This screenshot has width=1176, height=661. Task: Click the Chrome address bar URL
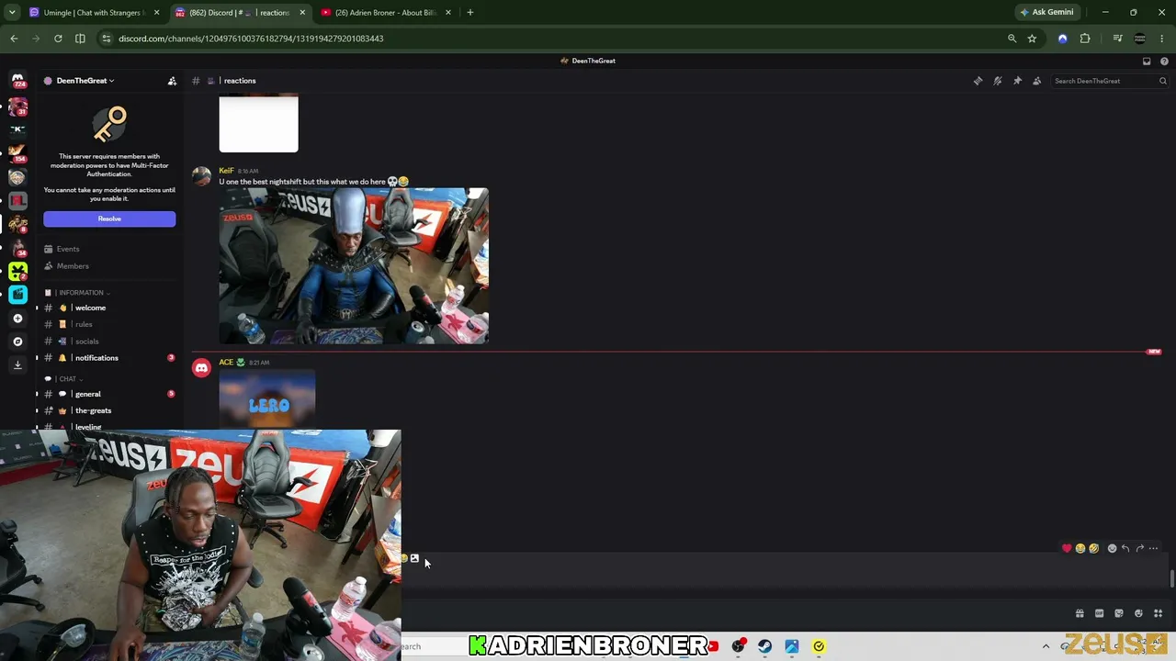point(251,39)
